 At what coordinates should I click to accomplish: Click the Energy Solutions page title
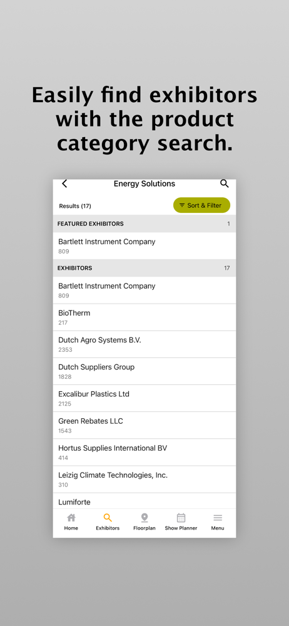tap(144, 183)
